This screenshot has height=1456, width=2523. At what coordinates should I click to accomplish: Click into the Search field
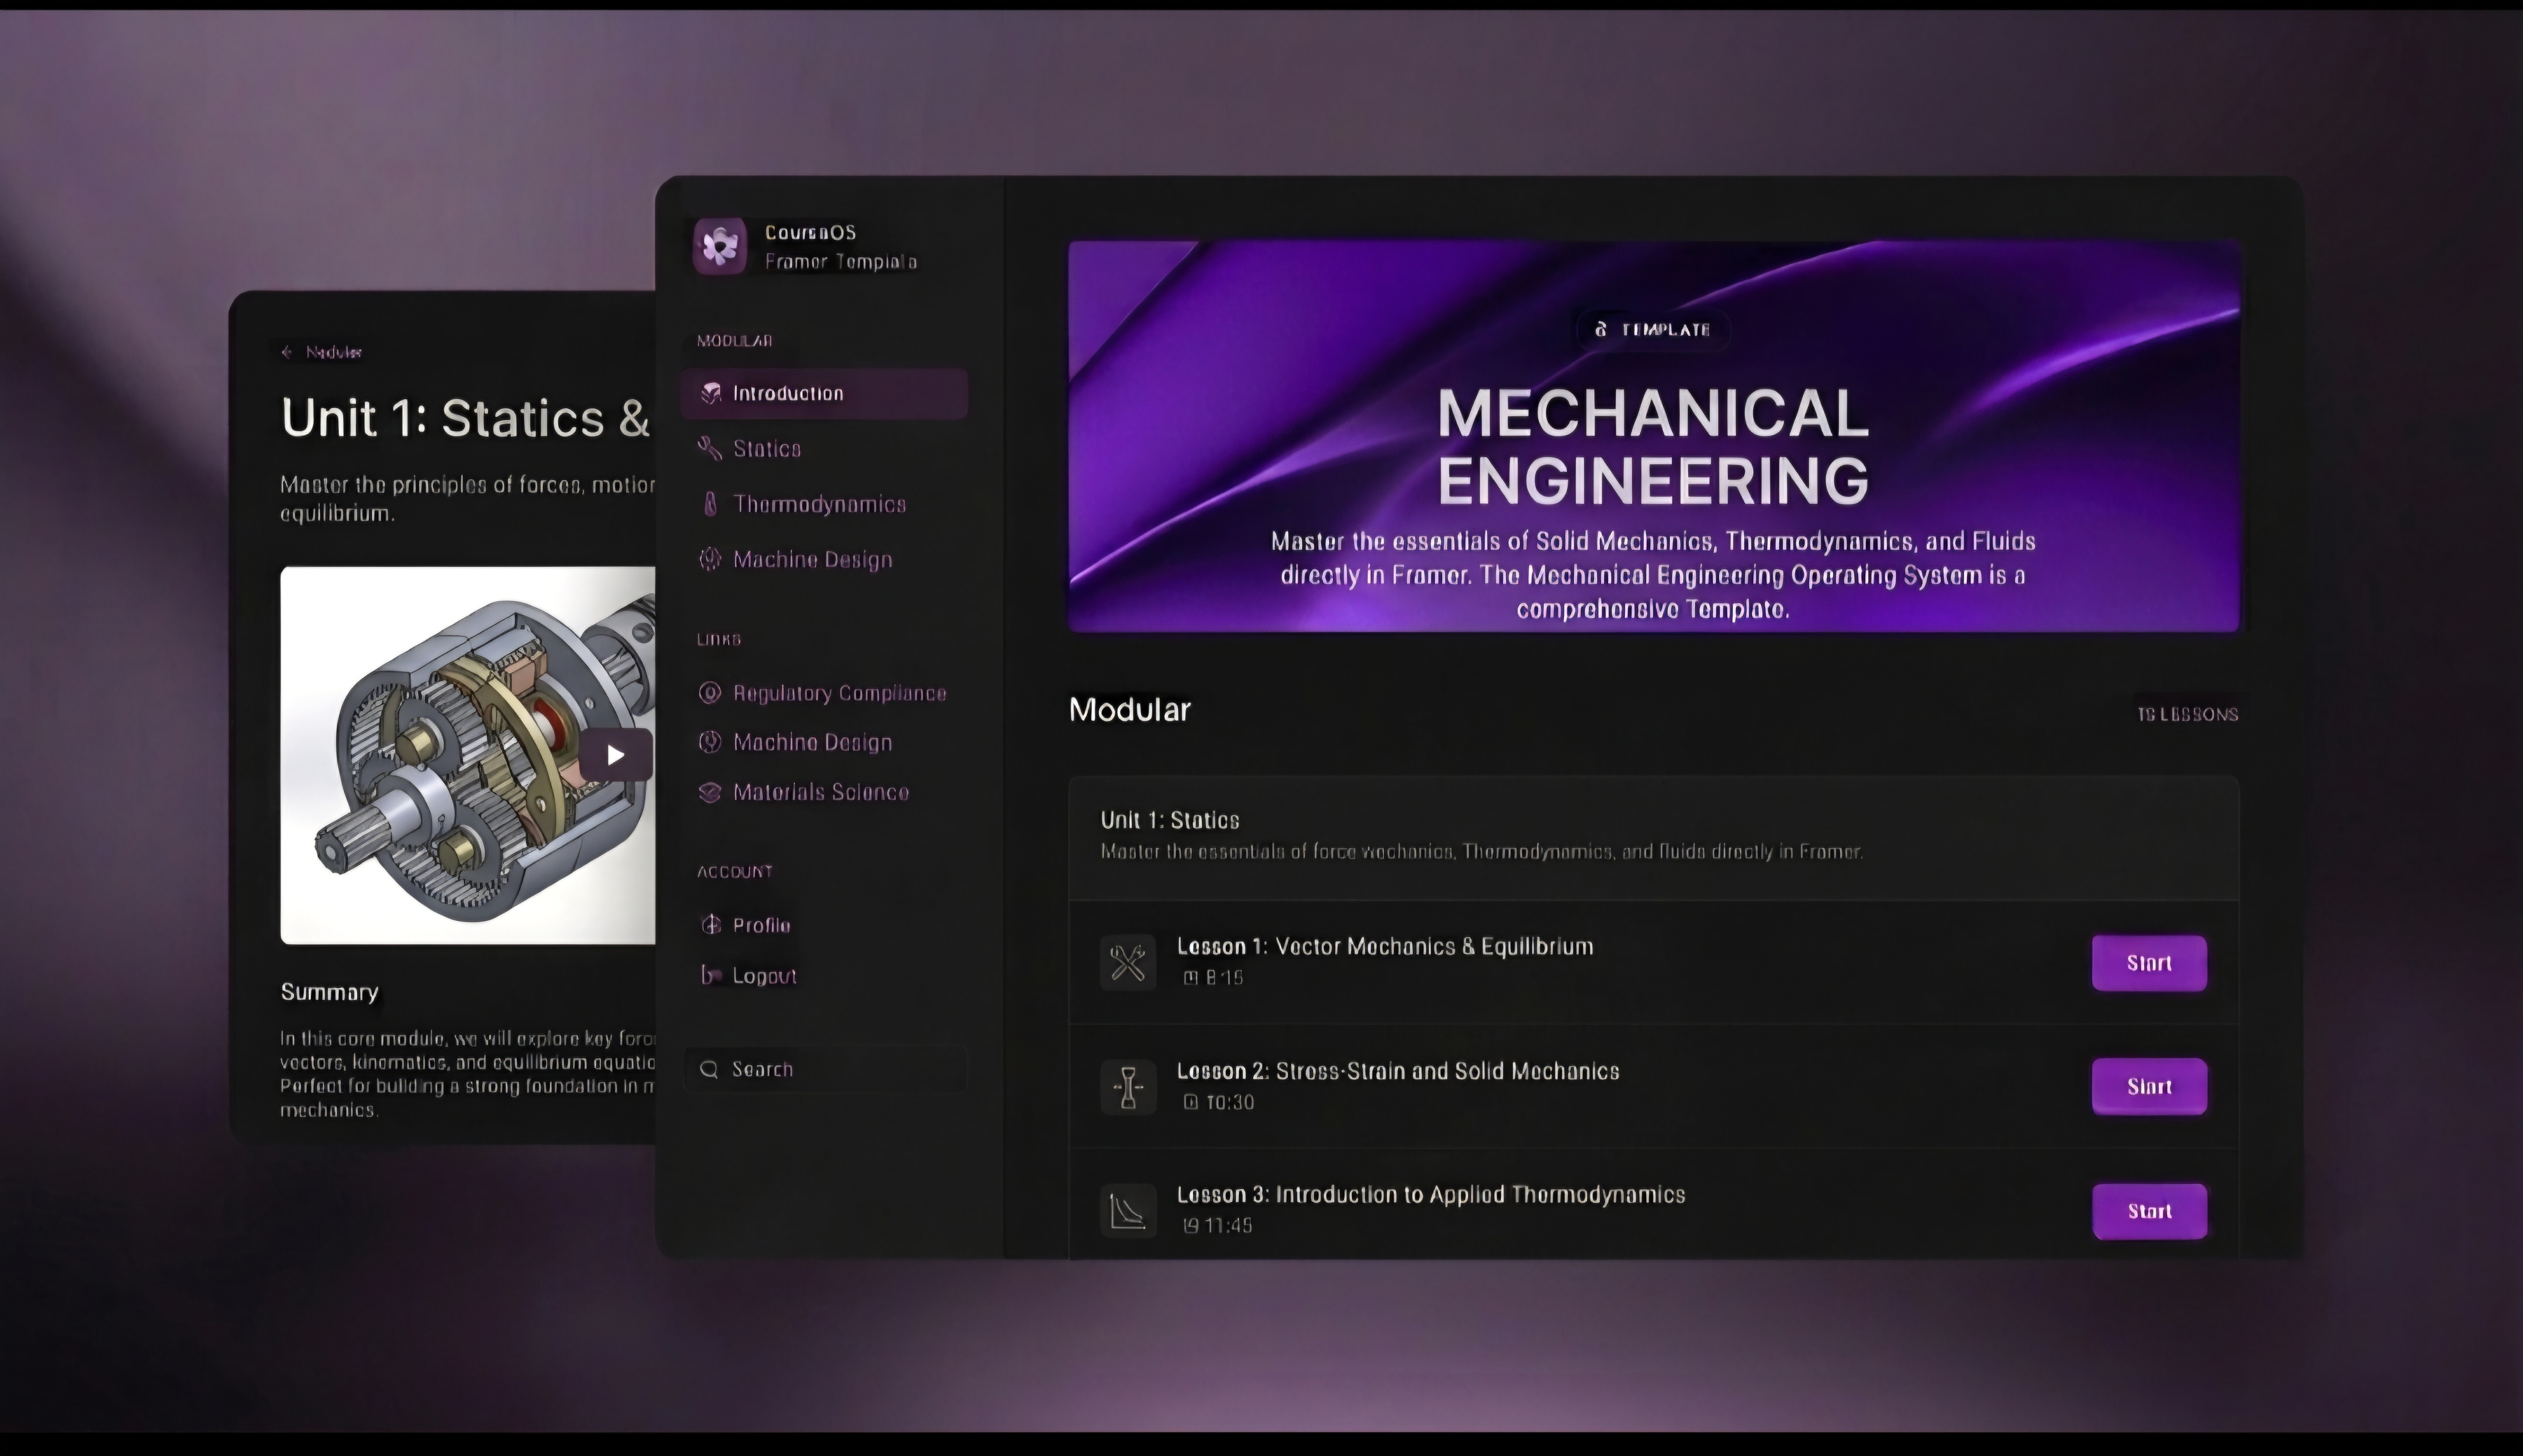coord(827,1069)
